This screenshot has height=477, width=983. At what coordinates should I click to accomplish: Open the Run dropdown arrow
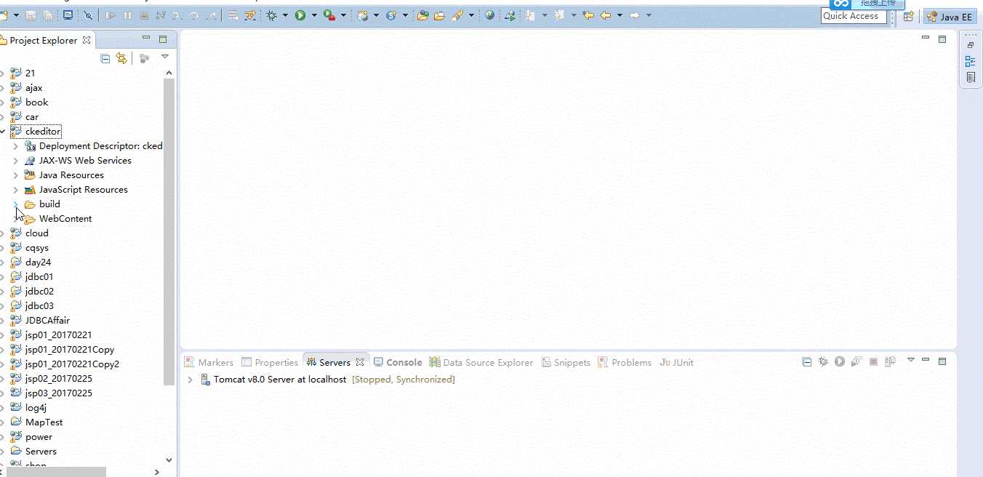pyautogui.click(x=314, y=15)
